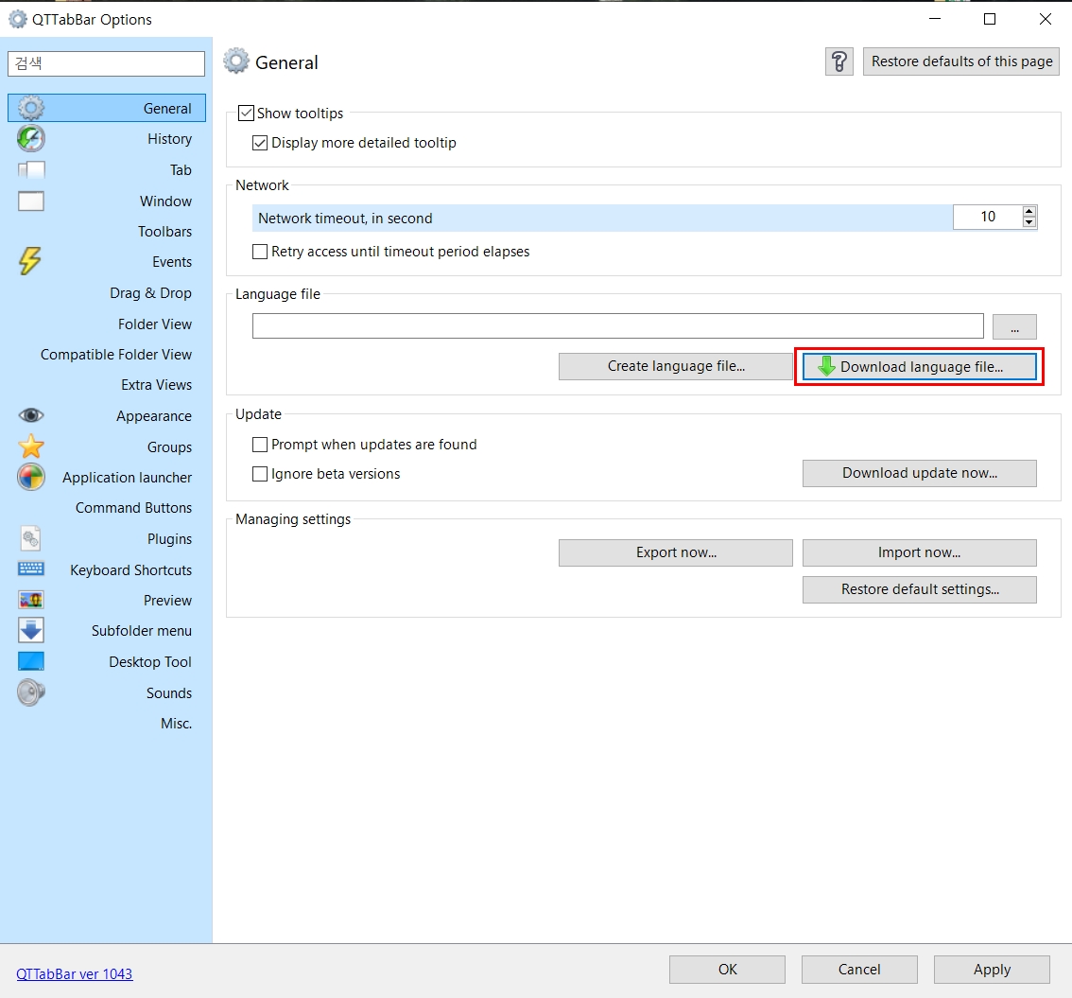Image resolution: width=1072 pixels, height=998 pixels.
Task: Open the History options page
Action: coord(107,139)
